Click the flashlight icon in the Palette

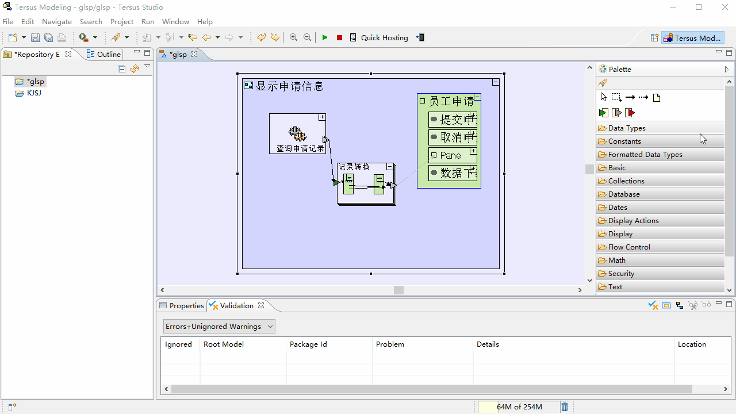click(x=603, y=83)
